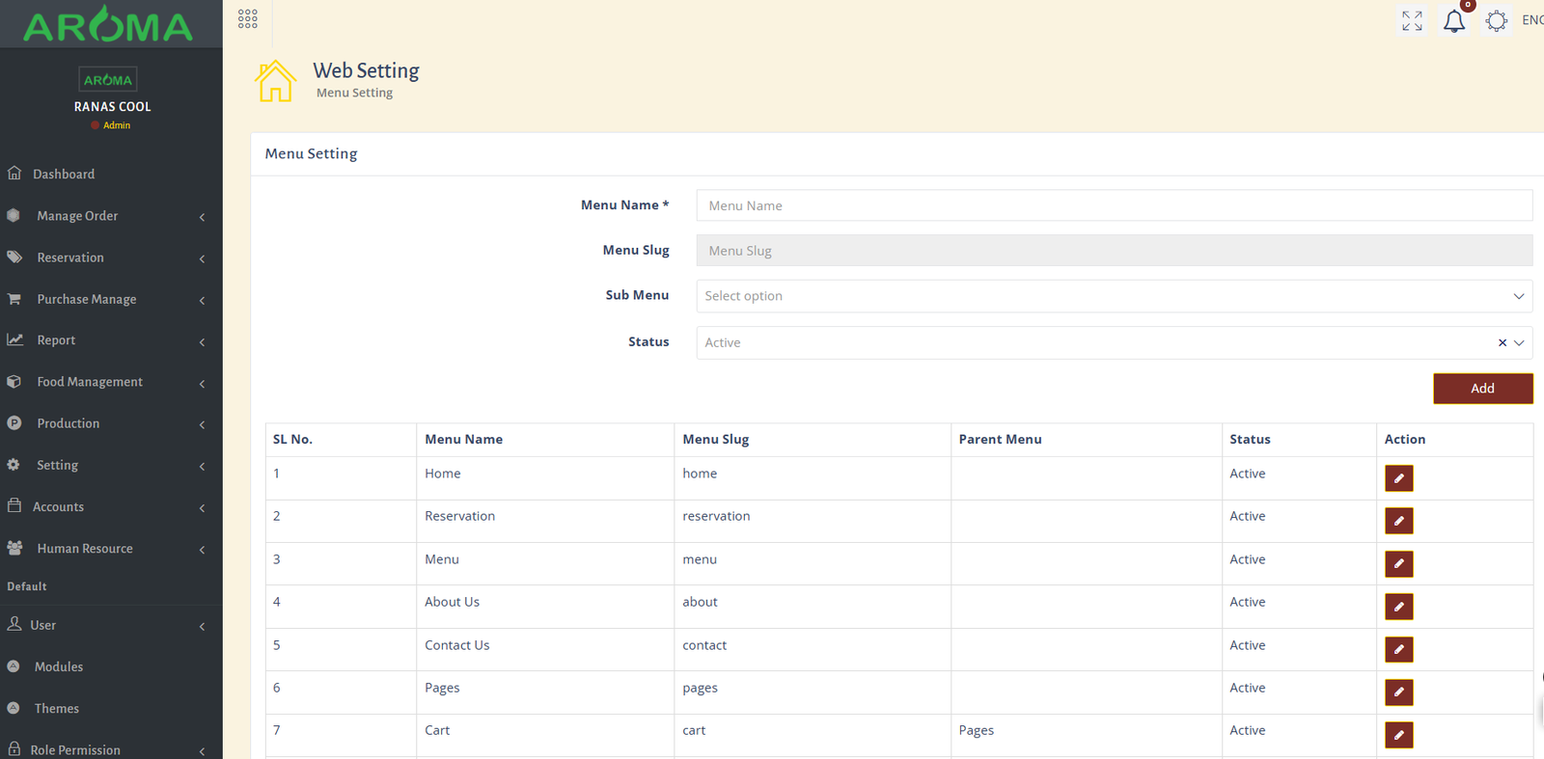Go to Themes in sidebar
Screen dimensions: 1544x759
[57, 709]
